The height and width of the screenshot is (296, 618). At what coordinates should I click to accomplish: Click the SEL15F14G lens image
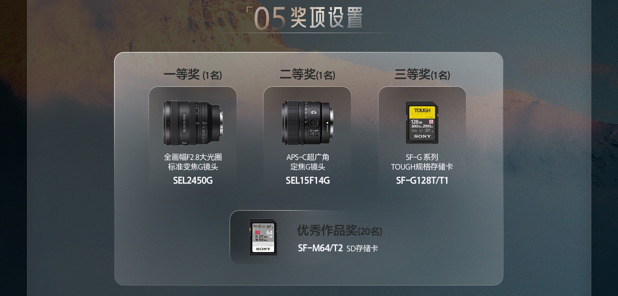pos(307,123)
